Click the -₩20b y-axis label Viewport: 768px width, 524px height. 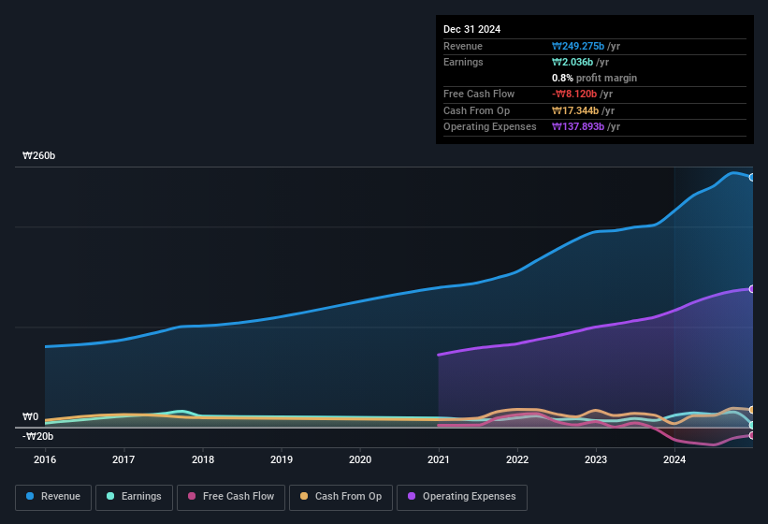[37, 436]
